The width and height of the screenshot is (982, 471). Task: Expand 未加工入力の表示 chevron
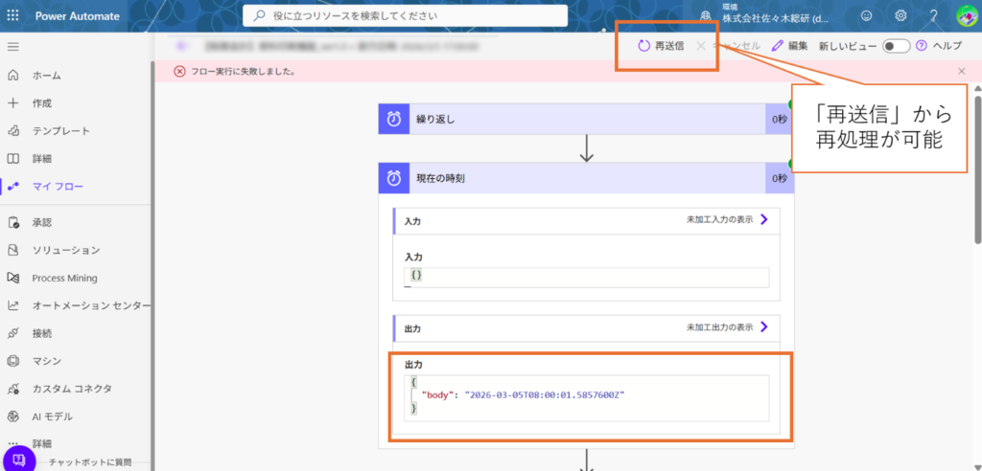[764, 219]
